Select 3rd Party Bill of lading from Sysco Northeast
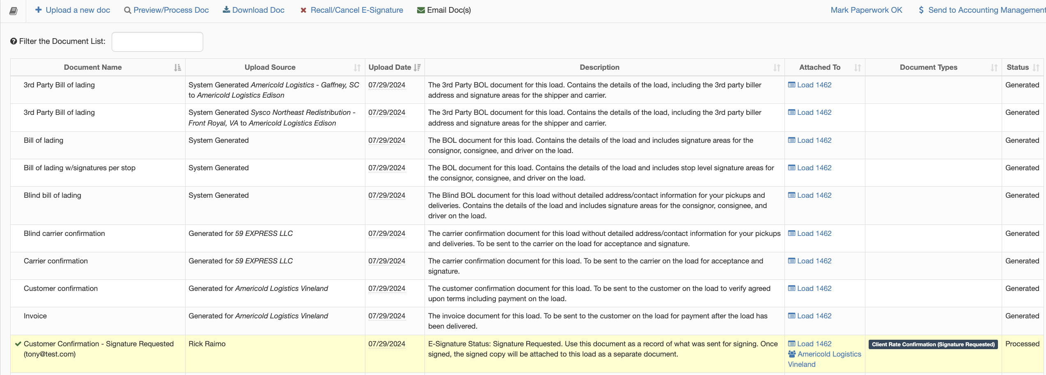This screenshot has height=375, width=1046. [x=527, y=118]
